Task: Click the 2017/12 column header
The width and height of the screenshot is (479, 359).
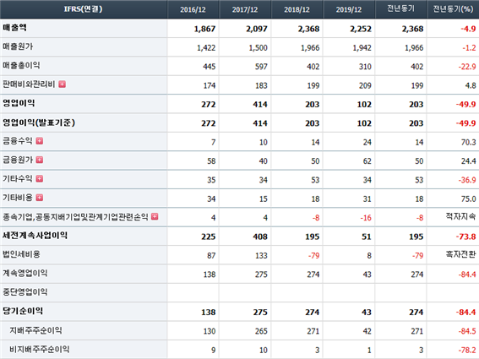Action: [x=245, y=9]
